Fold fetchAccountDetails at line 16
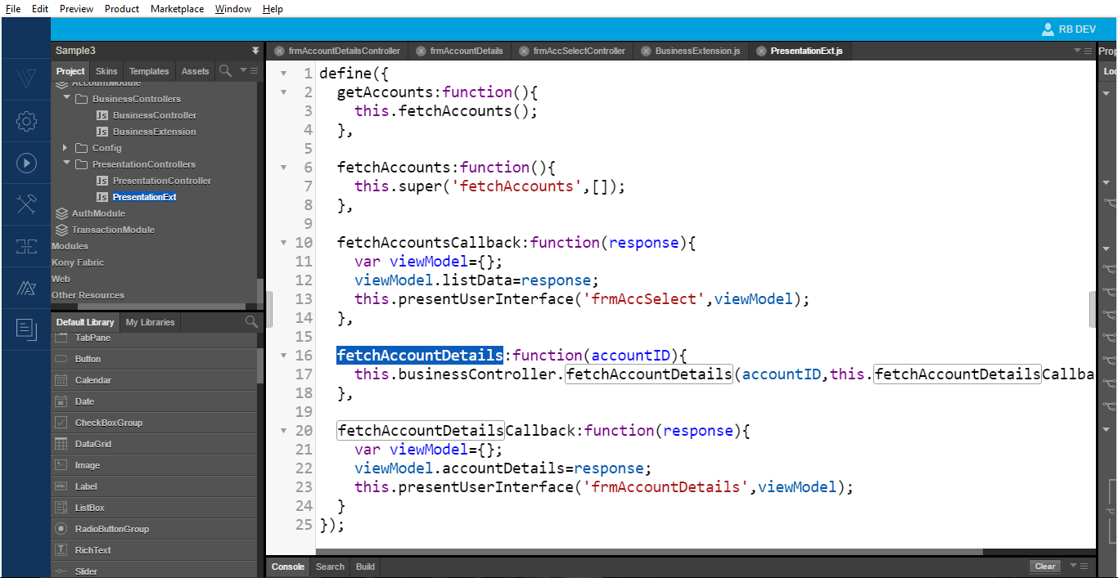 coord(284,356)
